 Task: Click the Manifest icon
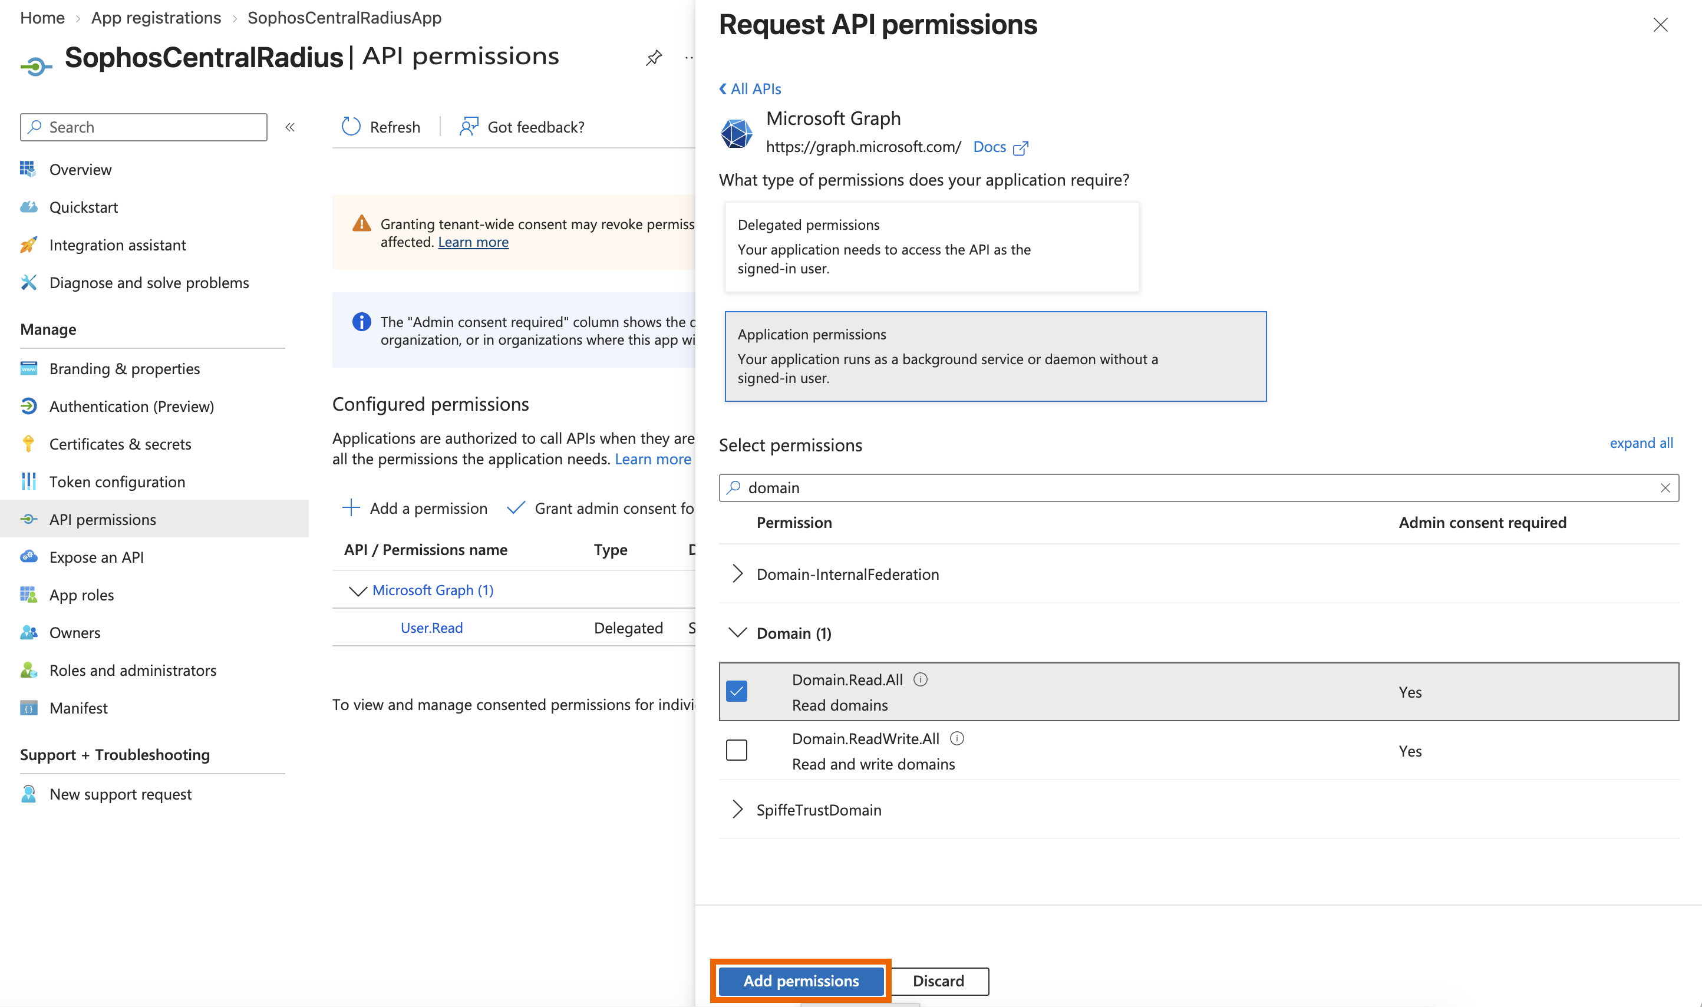(28, 708)
